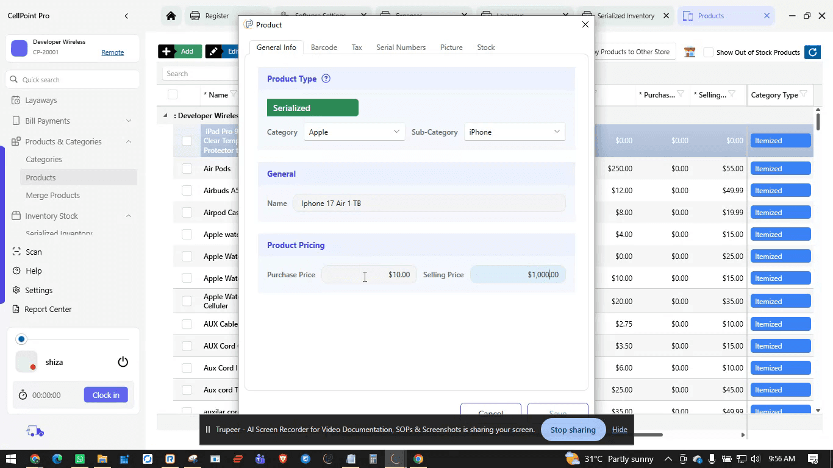Click the Serialized product type button
This screenshot has height=468, width=833.
[313, 108]
